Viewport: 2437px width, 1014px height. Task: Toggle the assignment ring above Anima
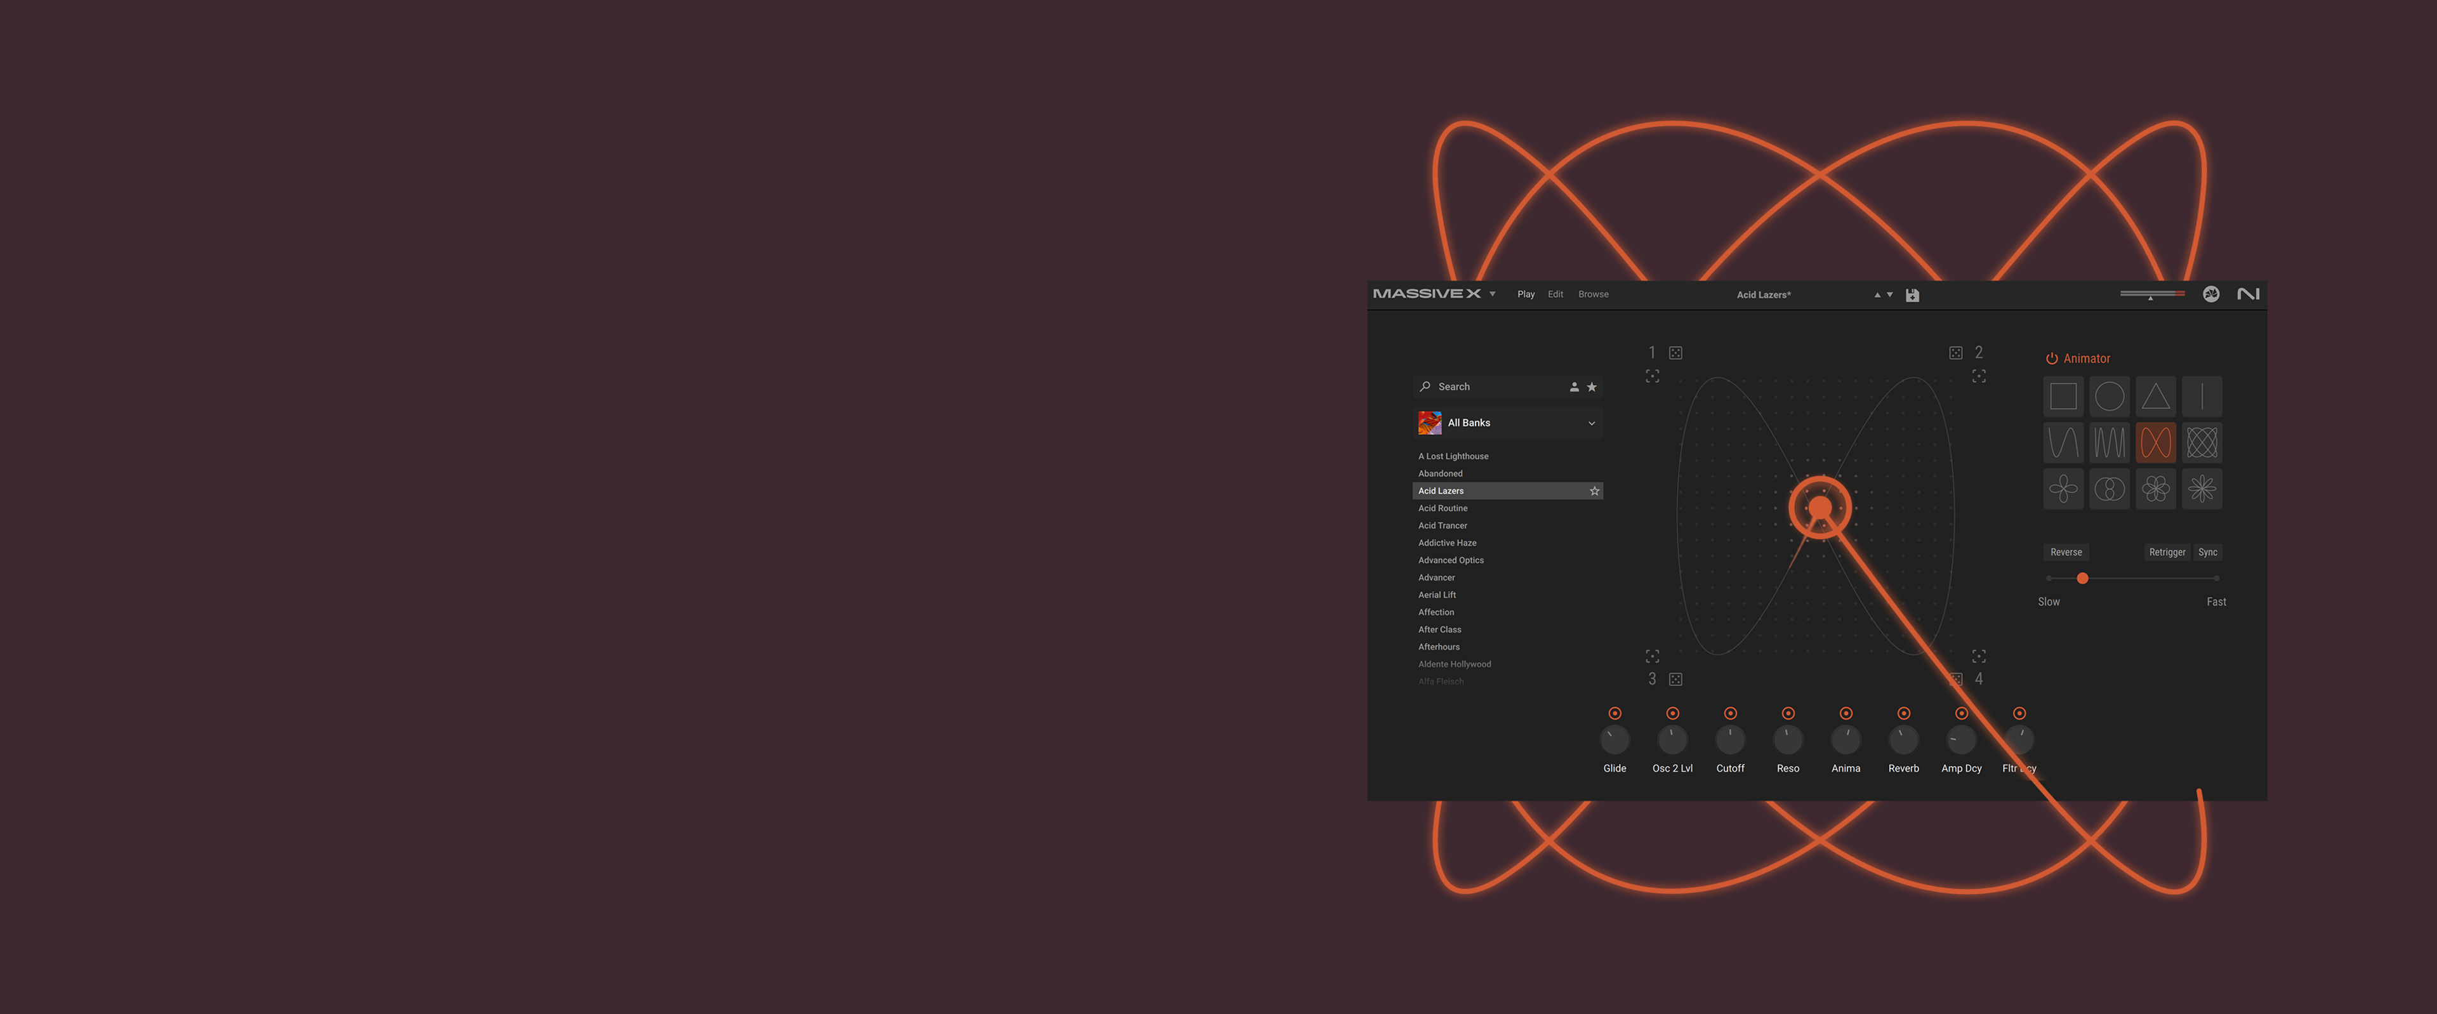[x=1846, y=713]
